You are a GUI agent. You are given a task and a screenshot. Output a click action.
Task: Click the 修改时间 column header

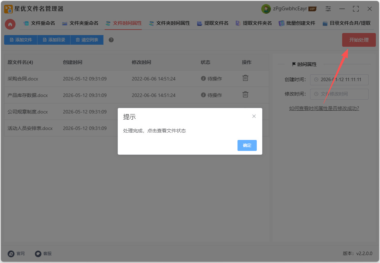141,63
